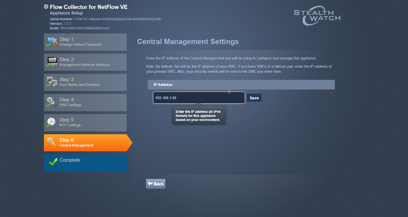Click the Note about SMC failover pair
408x217 pixels.
tap(239, 69)
